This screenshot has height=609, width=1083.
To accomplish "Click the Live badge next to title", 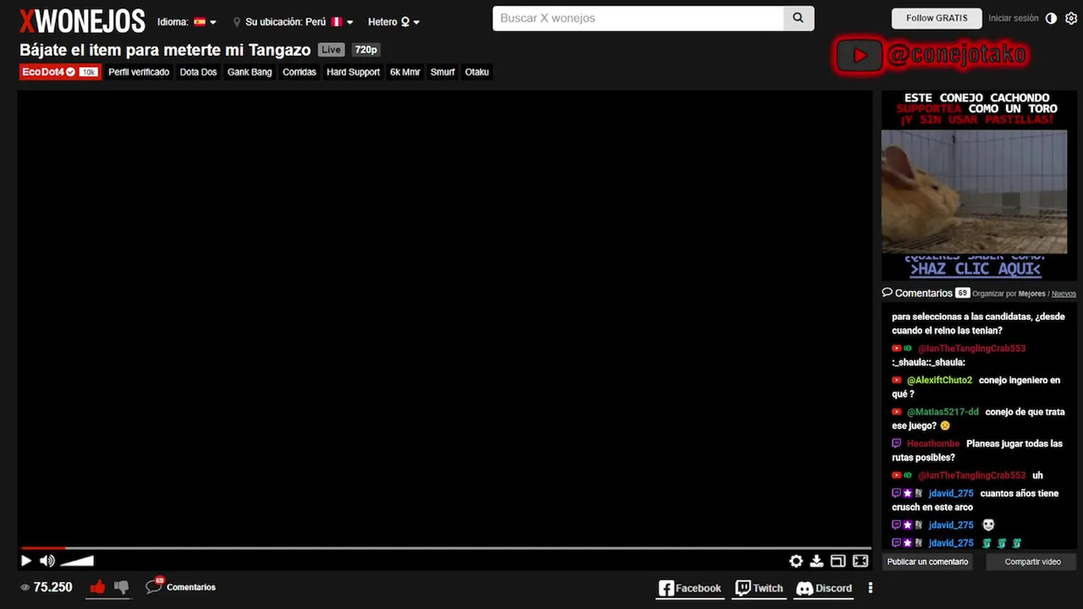I will click(x=331, y=50).
